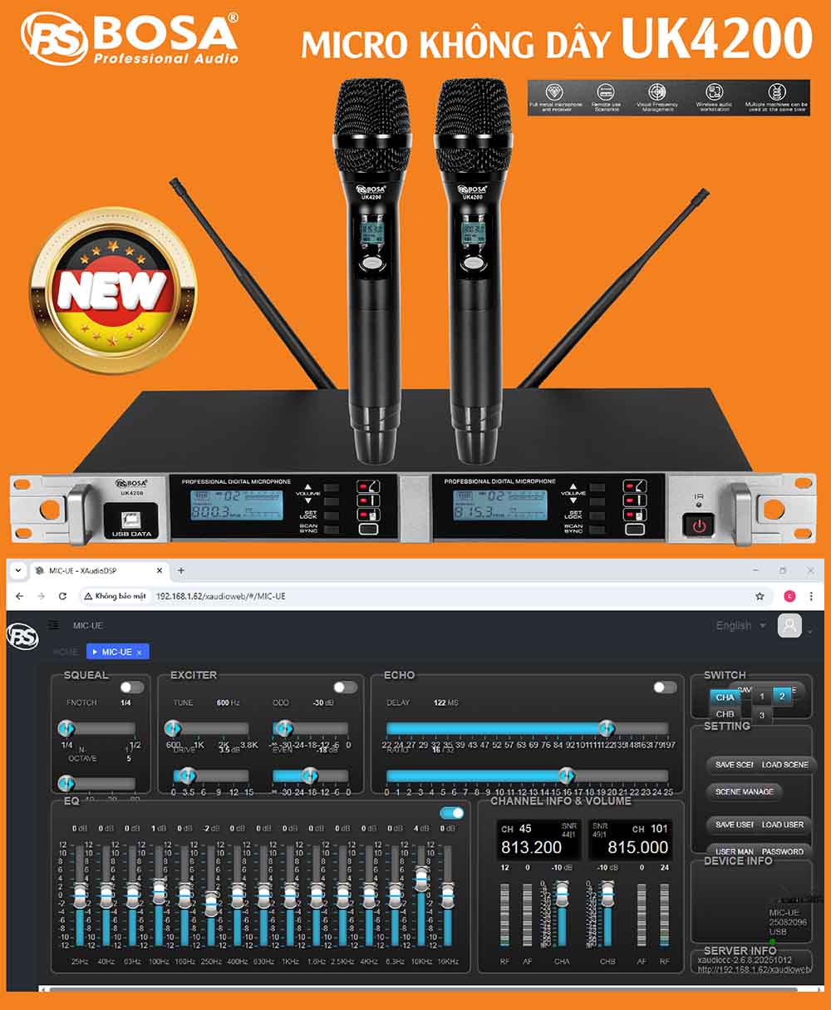Image resolution: width=831 pixels, height=1010 pixels.
Task: Click the LOAD USER button
Action: point(783,825)
